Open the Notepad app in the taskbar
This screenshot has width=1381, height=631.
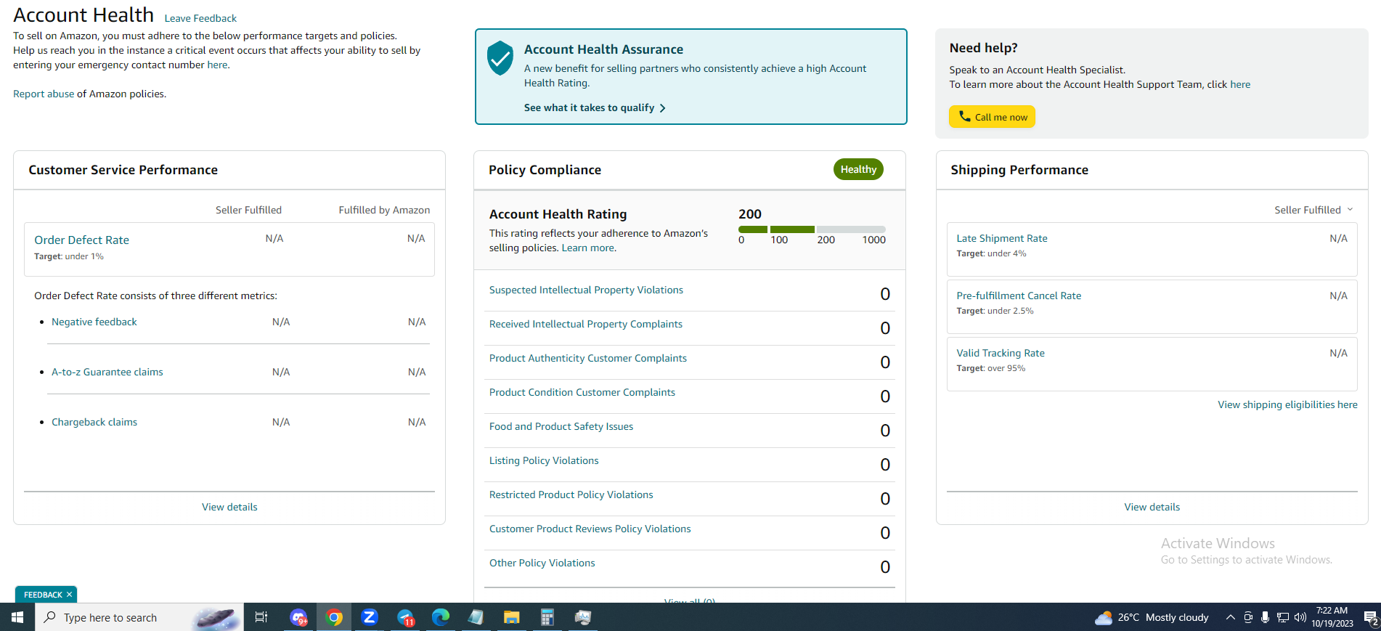476,617
